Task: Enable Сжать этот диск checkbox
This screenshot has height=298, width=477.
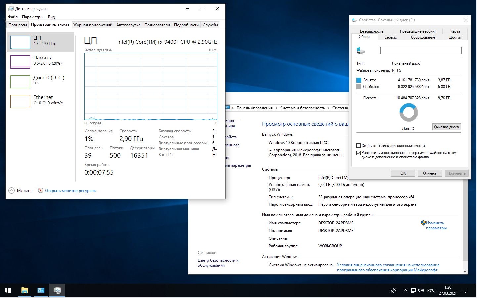Action: click(x=358, y=145)
